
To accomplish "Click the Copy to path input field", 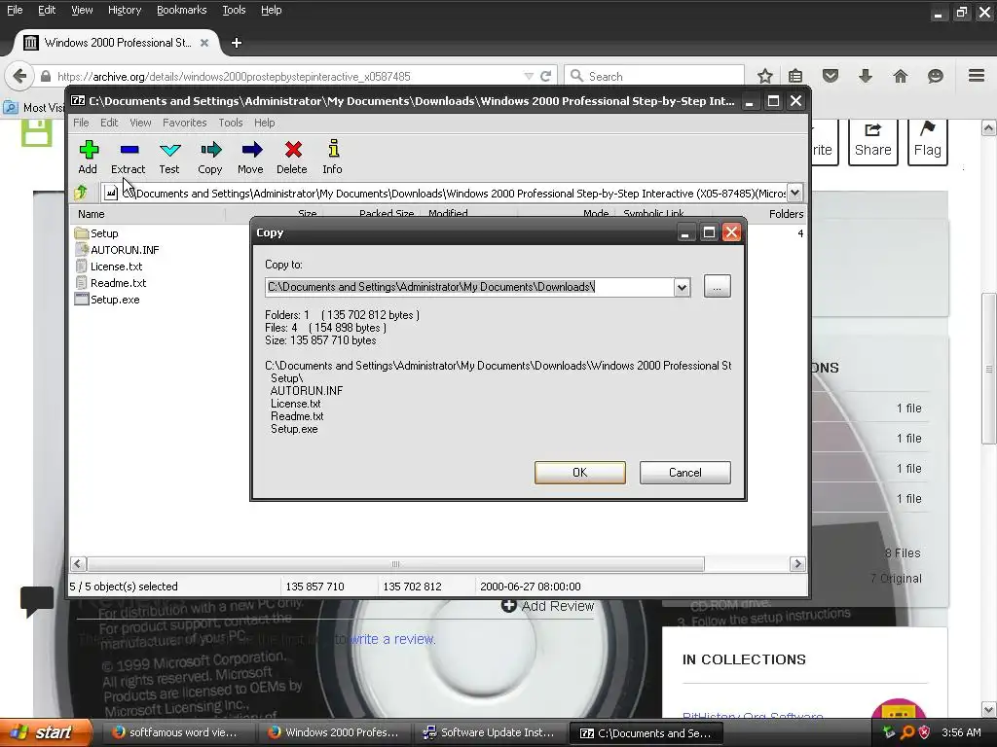I will [469, 287].
